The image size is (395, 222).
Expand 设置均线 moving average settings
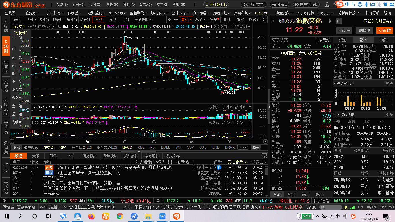(242, 27)
